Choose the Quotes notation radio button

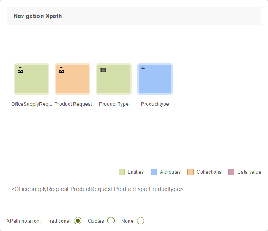pyautogui.click(x=111, y=221)
